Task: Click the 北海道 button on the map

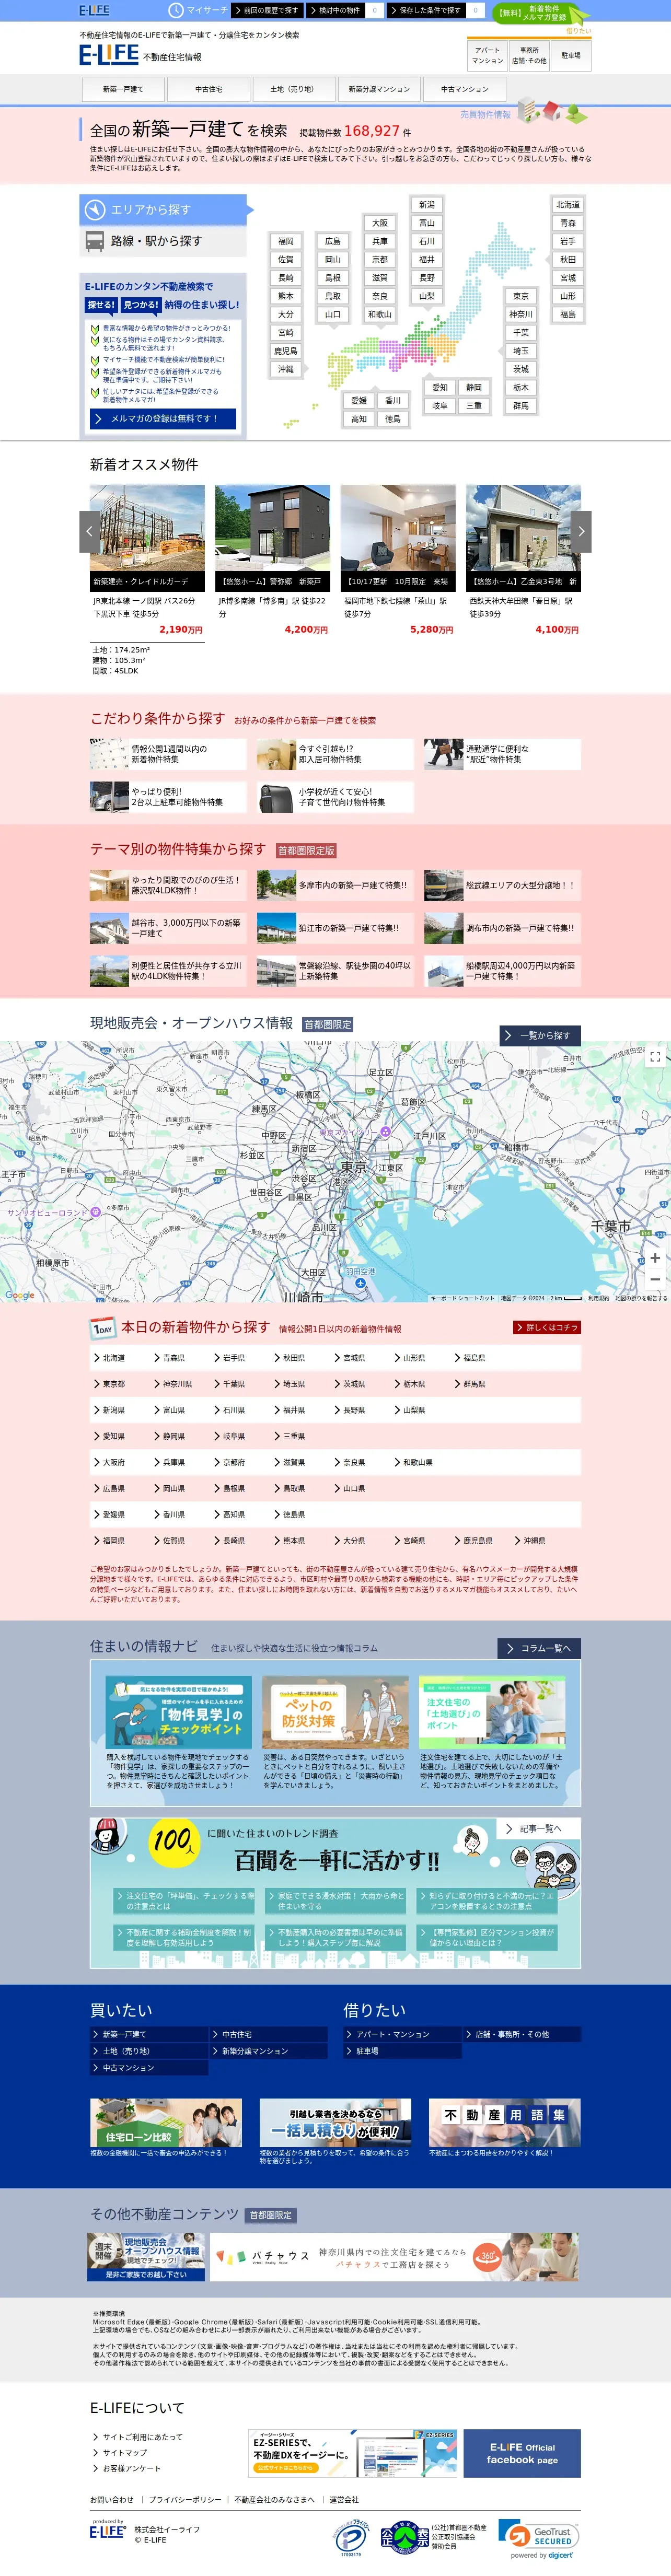Action: pyautogui.click(x=568, y=204)
